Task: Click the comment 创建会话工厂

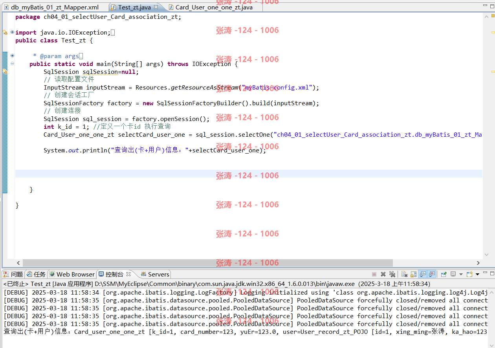Action: (69, 95)
